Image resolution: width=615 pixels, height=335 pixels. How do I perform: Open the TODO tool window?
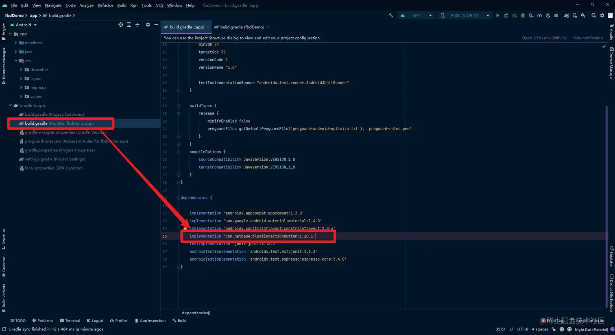(x=18, y=321)
